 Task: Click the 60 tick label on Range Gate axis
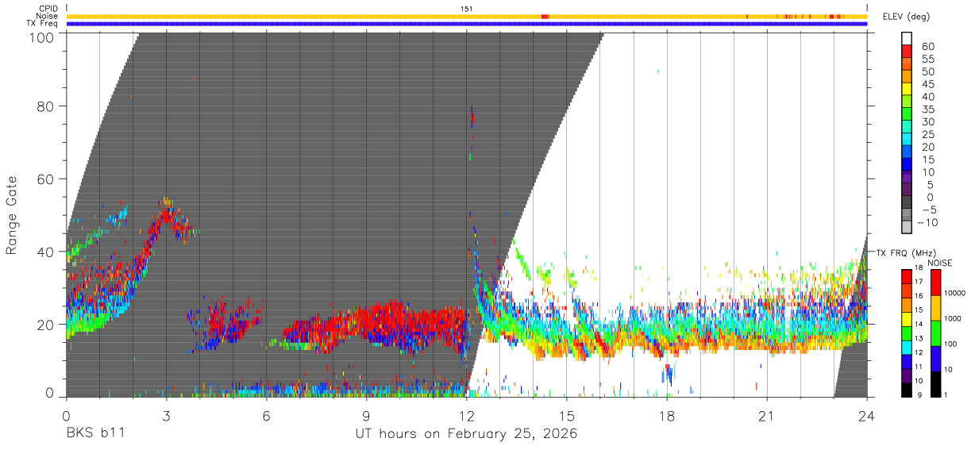point(45,179)
